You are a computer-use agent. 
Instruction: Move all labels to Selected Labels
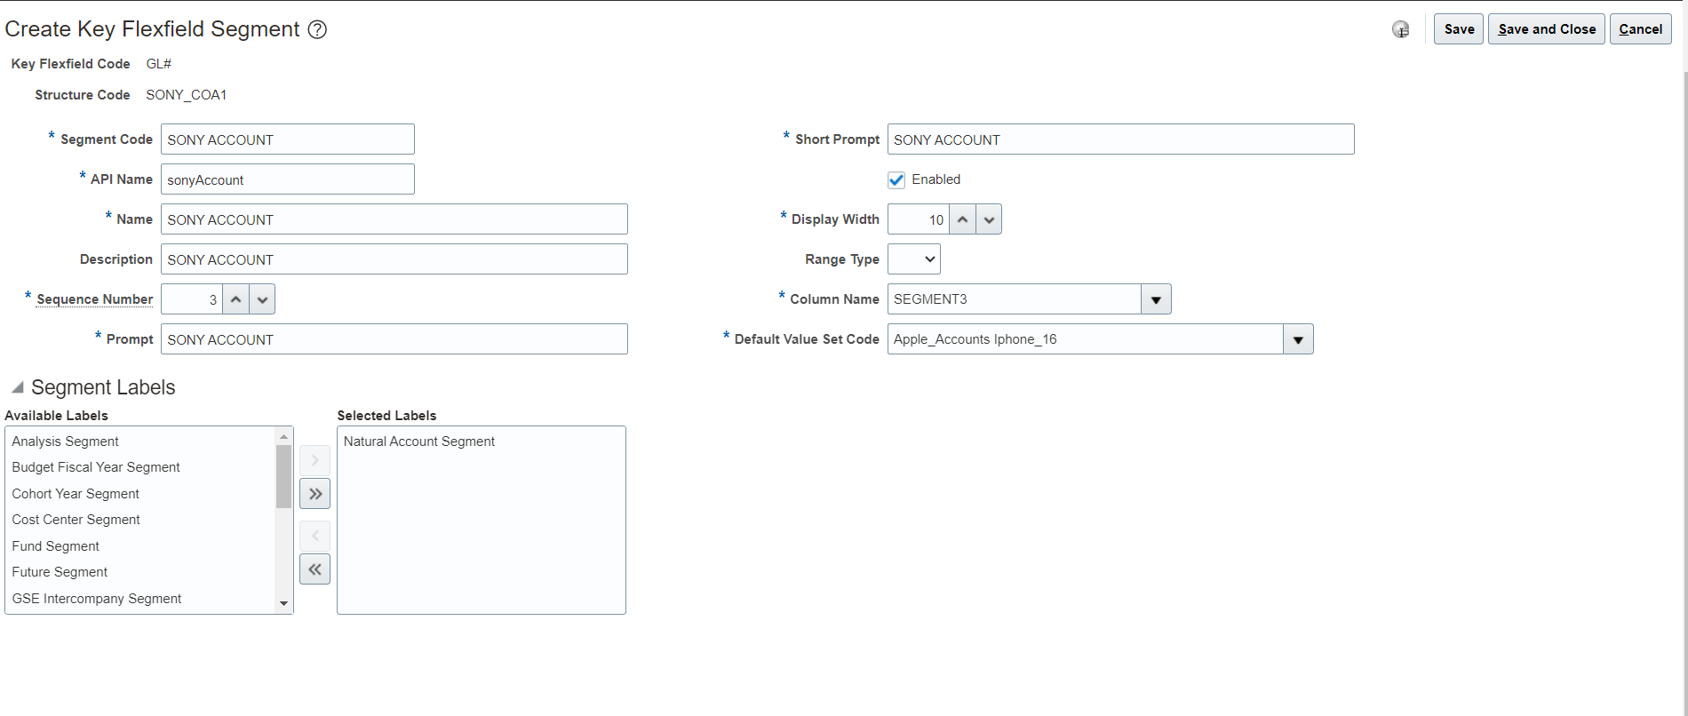point(315,494)
